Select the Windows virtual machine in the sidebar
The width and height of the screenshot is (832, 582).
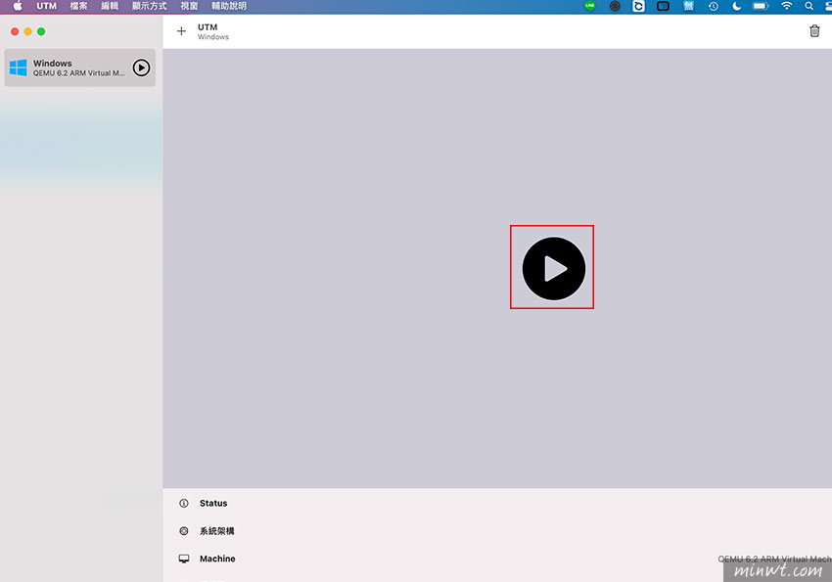(x=79, y=67)
